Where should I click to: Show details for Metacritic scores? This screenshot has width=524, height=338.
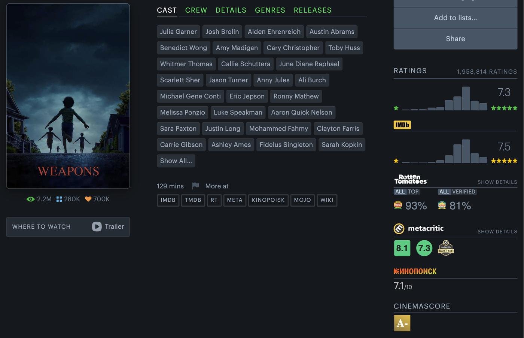point(497,232)
